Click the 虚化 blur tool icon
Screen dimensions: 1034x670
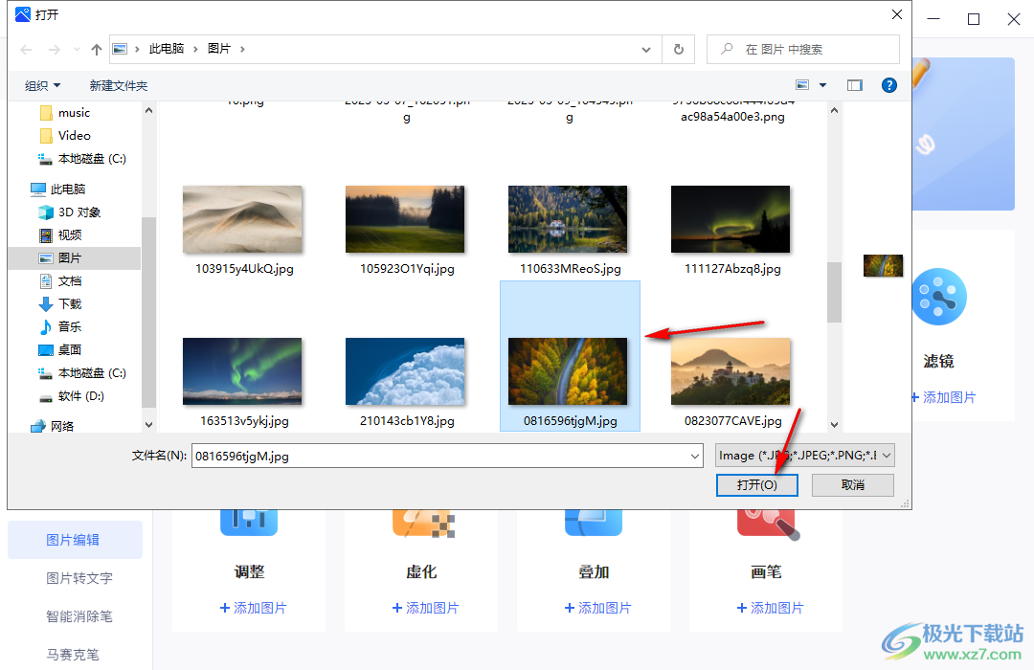coord(423,523)
